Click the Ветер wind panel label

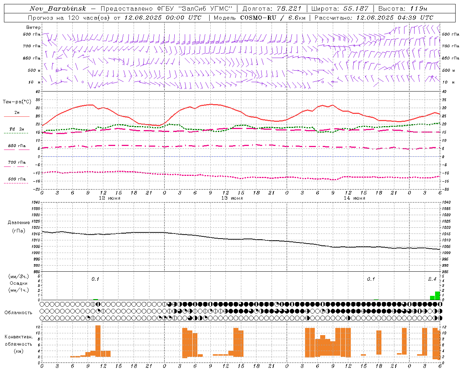tap(33, 27)
